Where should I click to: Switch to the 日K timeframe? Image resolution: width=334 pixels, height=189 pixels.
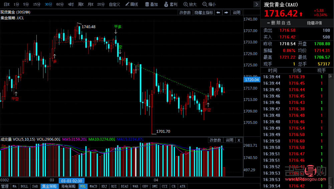7,4
